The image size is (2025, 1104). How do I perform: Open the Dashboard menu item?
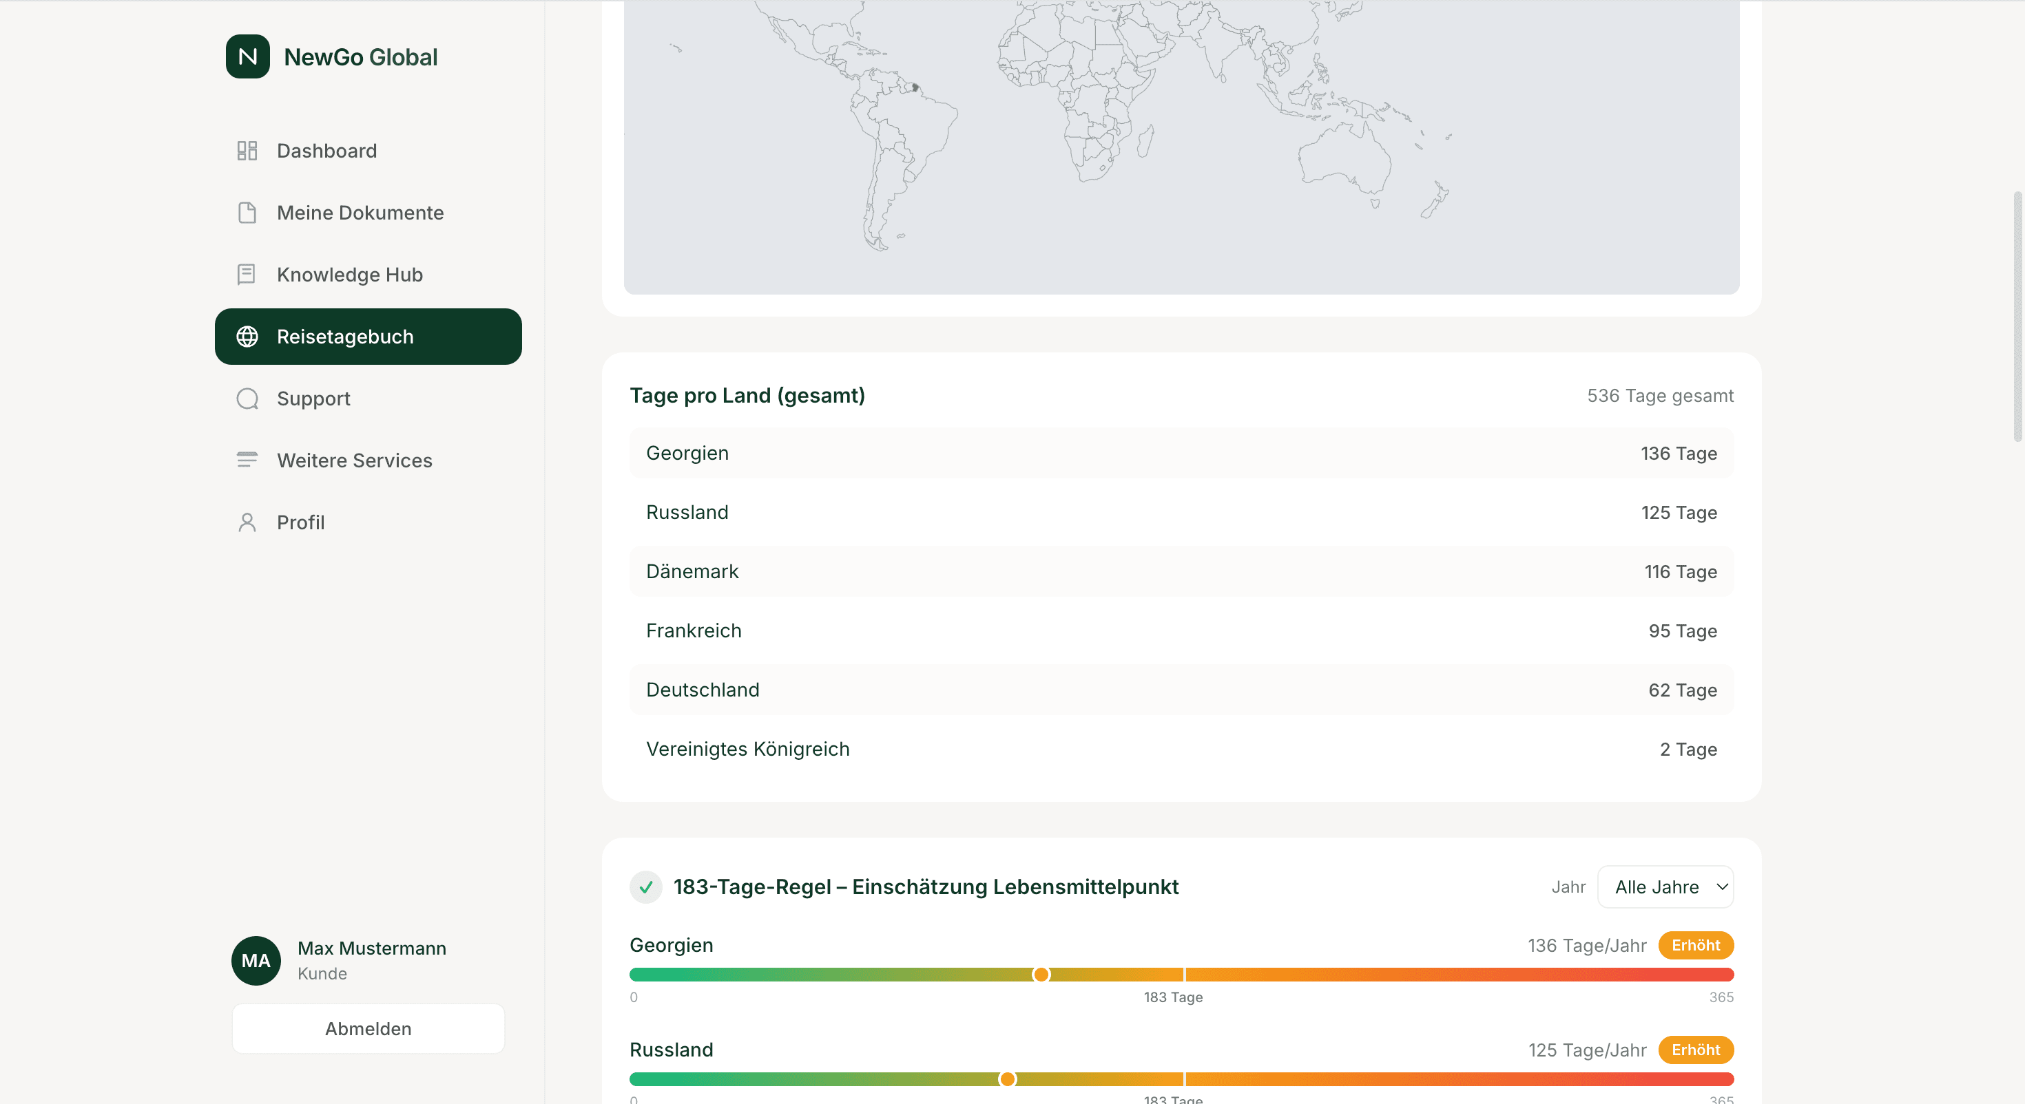pyautogui.click(x=368, y=151)
